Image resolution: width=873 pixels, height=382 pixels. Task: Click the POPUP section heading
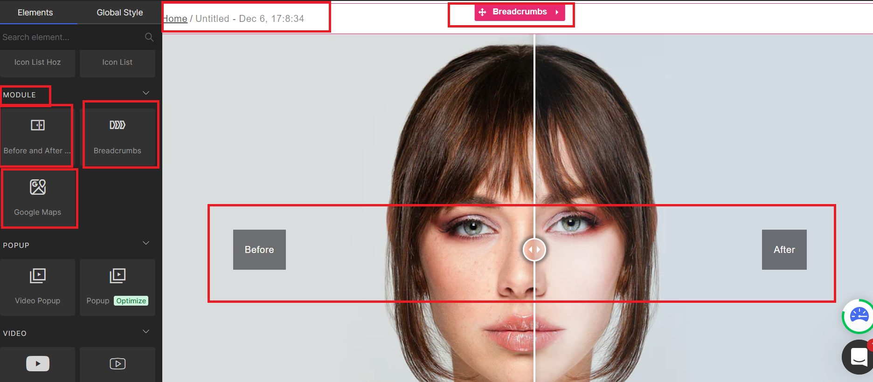click(x=16, y=246)
